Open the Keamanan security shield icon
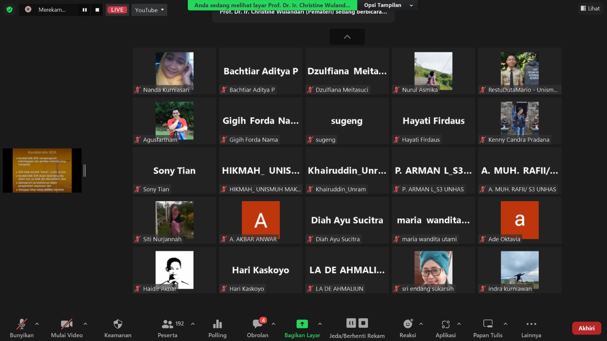Image resolution: width=607 pixels, height=341 pixels. pos(118,324)
